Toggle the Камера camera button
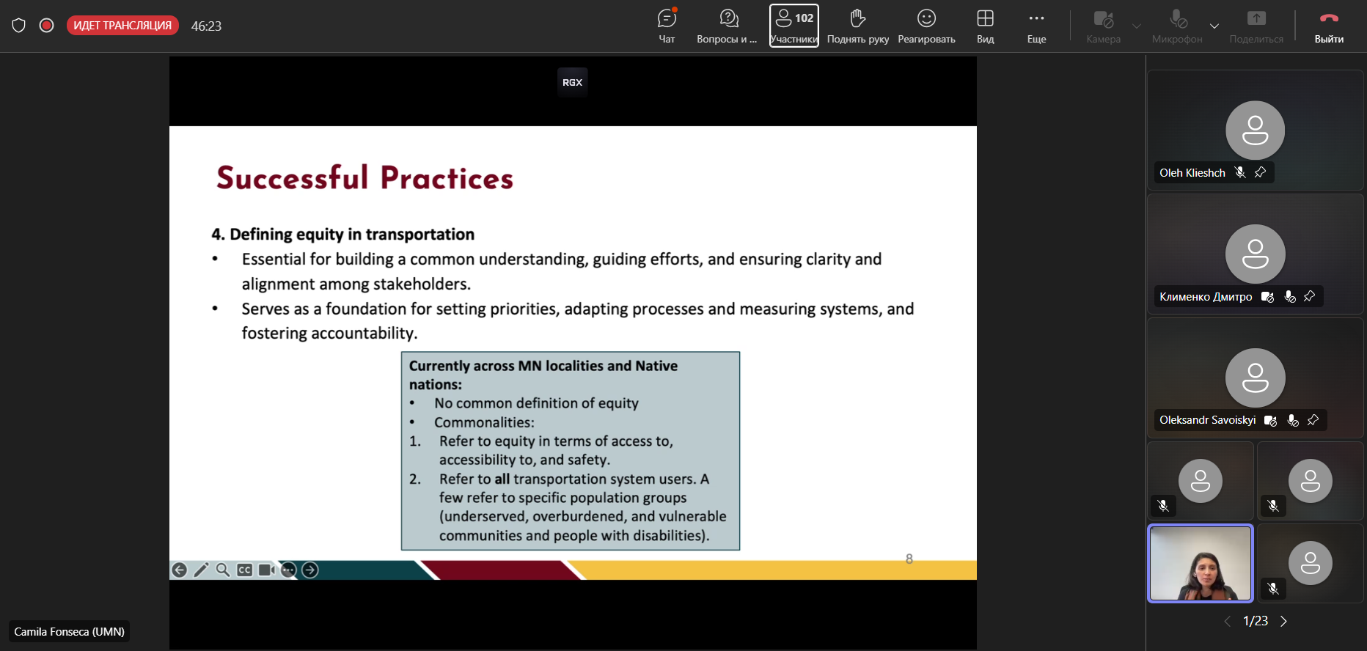Viewport: 1367px width, 651px height. click(1103, 26)
